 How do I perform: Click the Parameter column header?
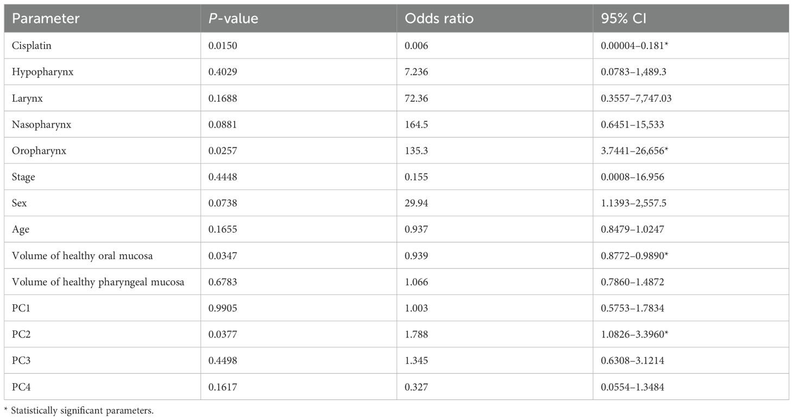pyautogui.click(x=46, y=18)
